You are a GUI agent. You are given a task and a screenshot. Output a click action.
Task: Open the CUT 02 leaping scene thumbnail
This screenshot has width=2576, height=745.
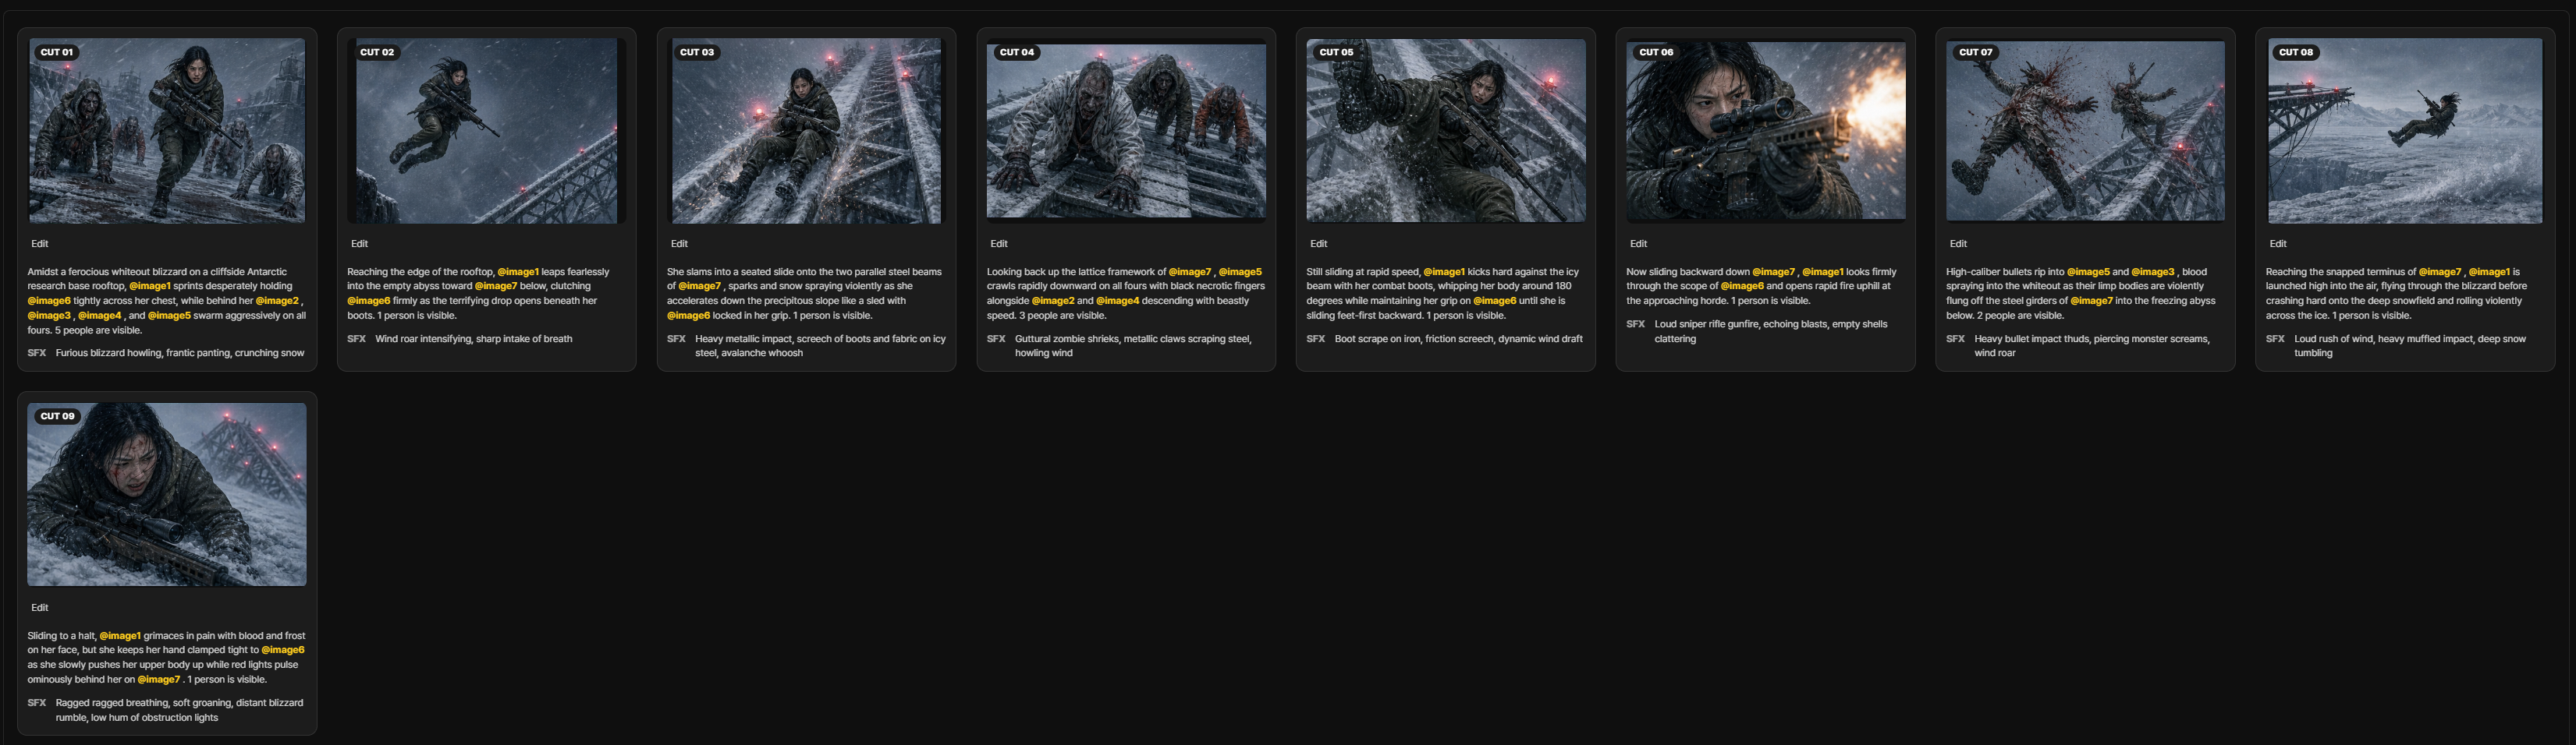point(486,131)
